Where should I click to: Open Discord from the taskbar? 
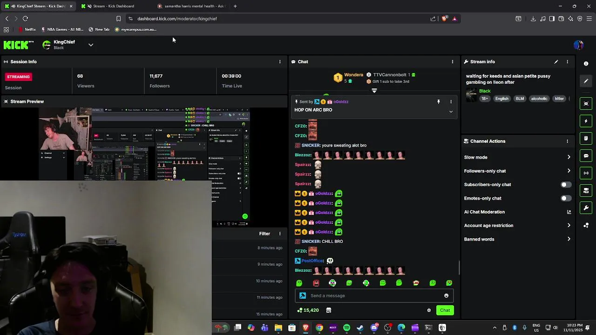(374, 328)
